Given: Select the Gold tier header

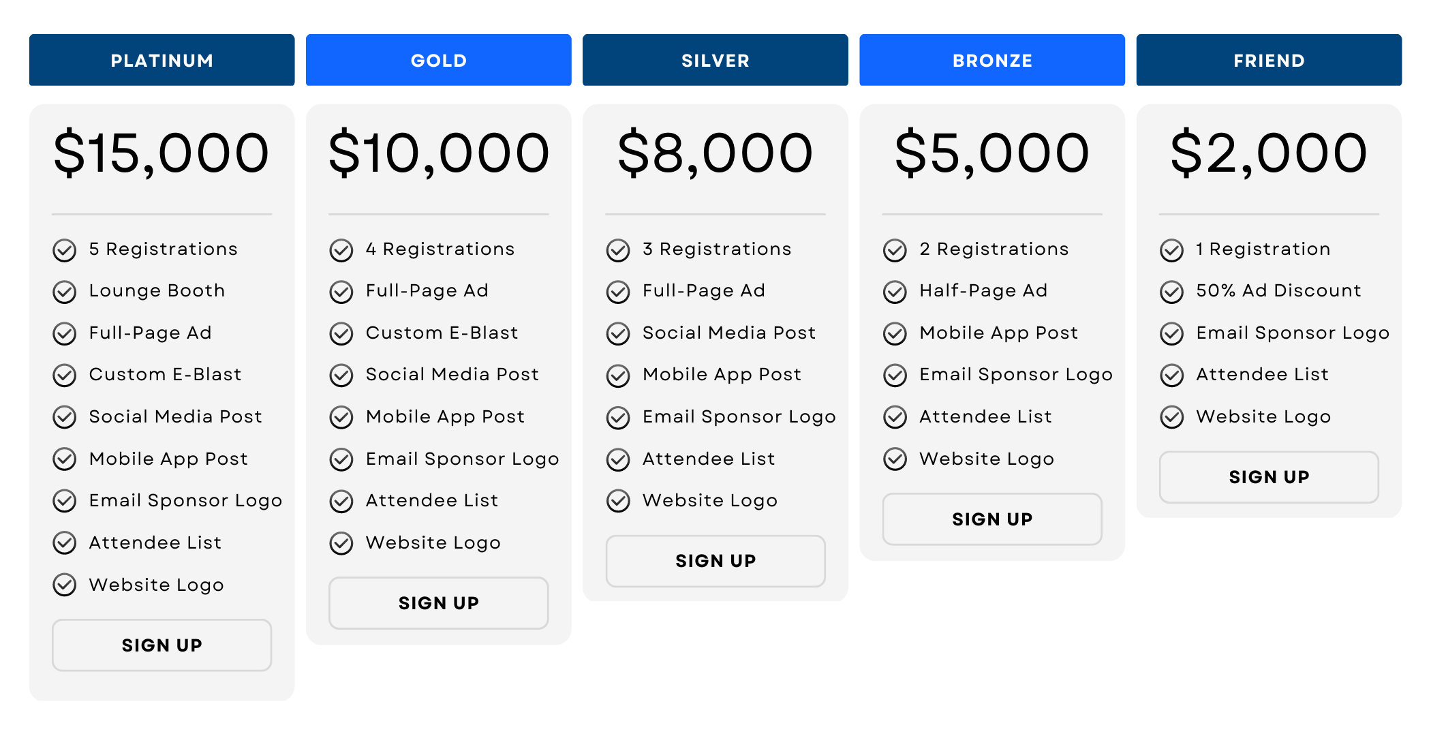Looking at the screenshot, I should tap(439, 60).
